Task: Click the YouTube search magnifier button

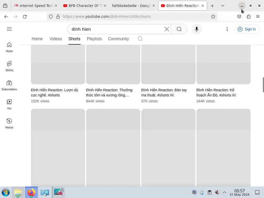Action: 179,29
